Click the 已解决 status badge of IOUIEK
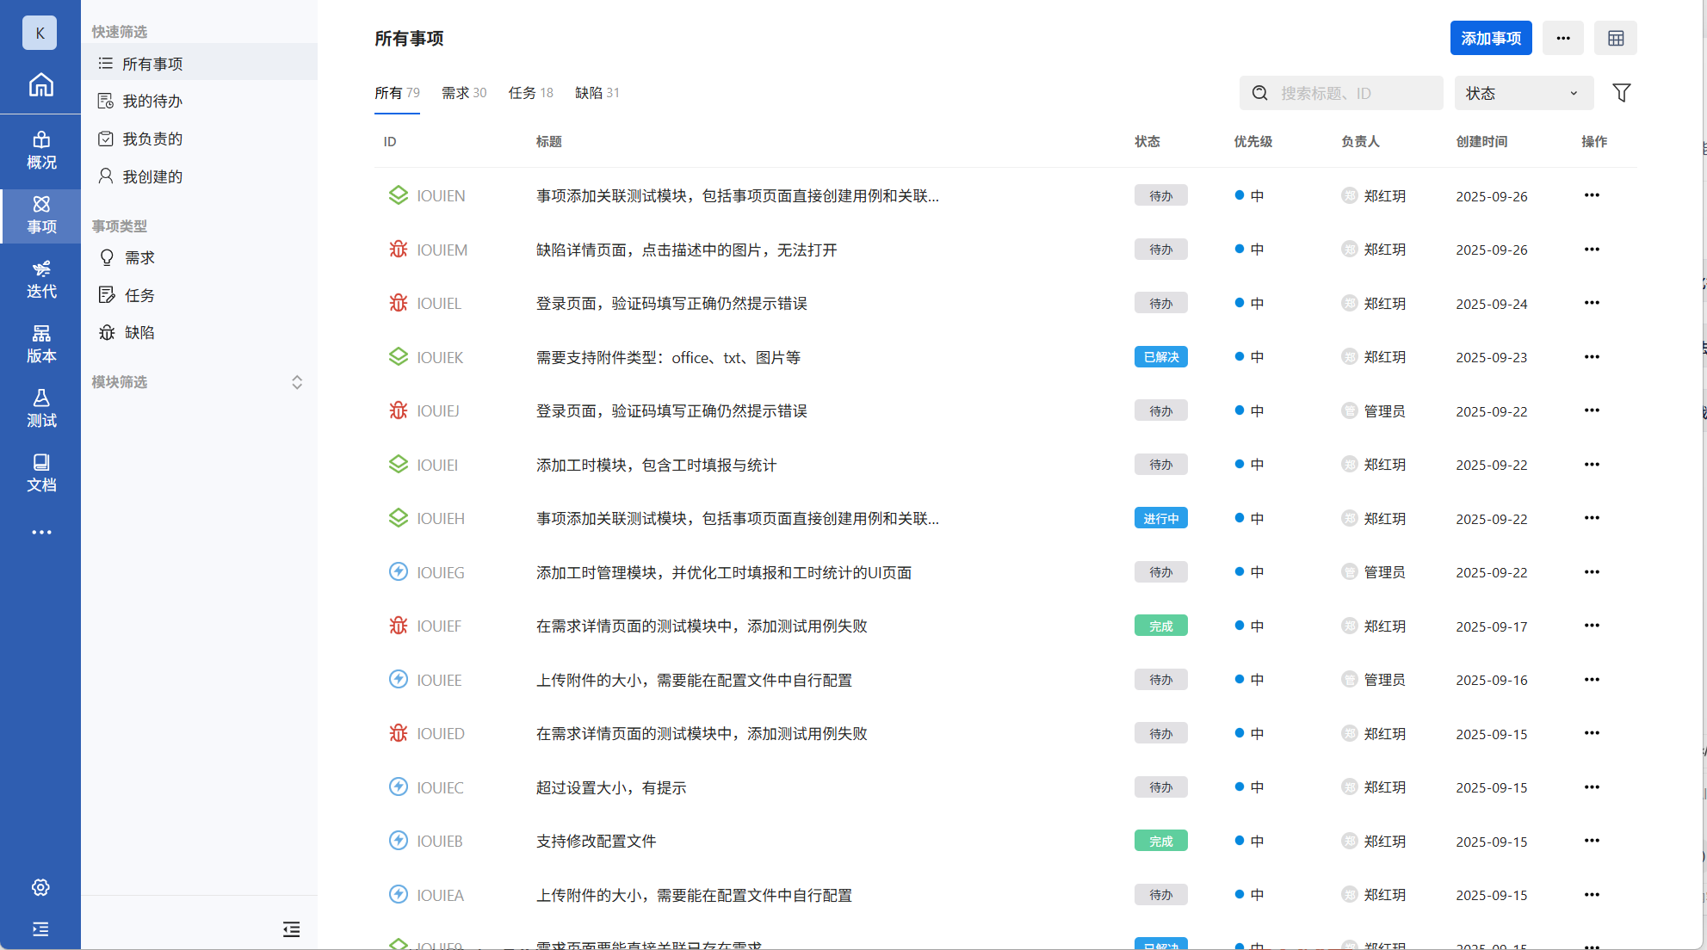 click(x=1160, y=357)
